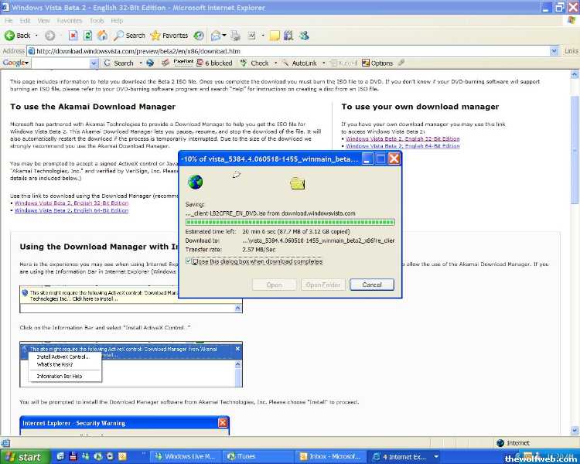The height and width of the screenshot is (464, 580).
Task: Open the Back button history dropdown arrow
Action: tap(36, 36)
